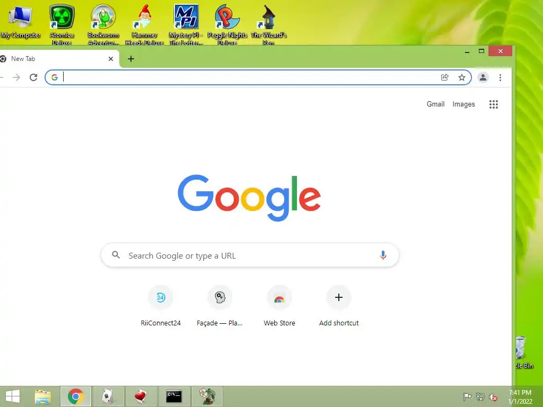Open the My Computer desktop icon
This screenshot has width=543, height=407.
[20, 21]
